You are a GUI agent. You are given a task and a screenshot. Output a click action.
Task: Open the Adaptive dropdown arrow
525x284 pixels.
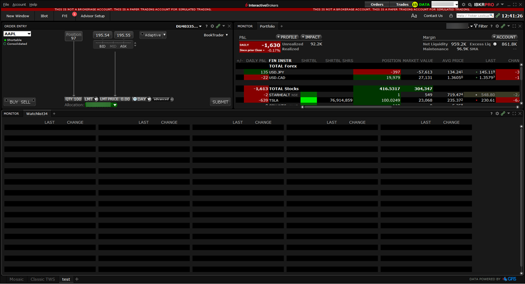[x=164, y=35]
